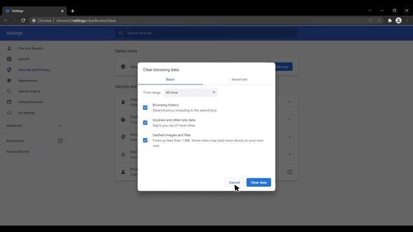Open On startup settings
This screenshot has height=232, width=413.
click(26, 113)
